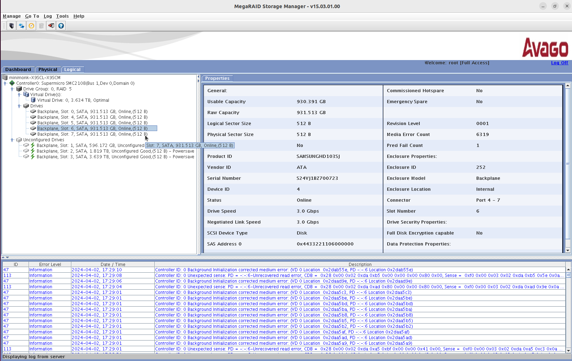Click the down arrow on log pane splitter
The height and width of the screenshot is (361, 572).
click(x=7, y=258)
